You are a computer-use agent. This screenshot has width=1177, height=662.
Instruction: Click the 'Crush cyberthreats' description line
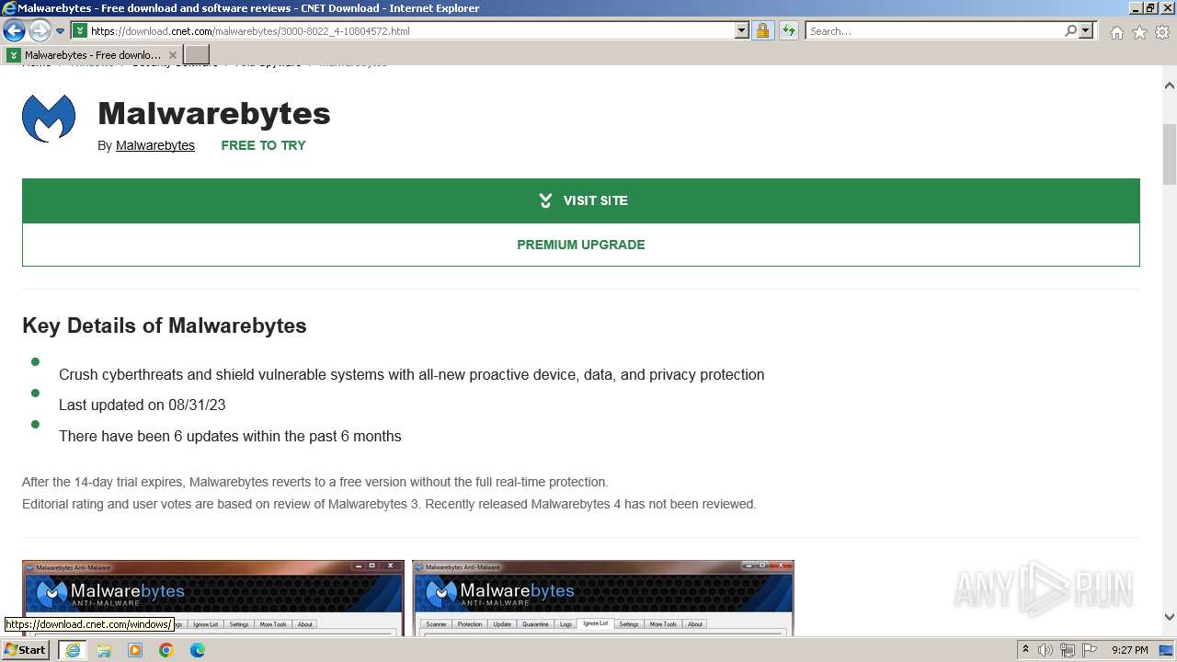pyautogui.click(x=412, y=374)
